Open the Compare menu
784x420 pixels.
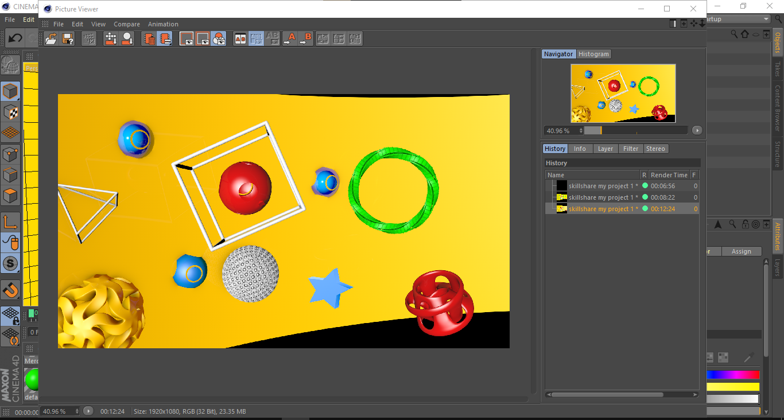[127, 24]
